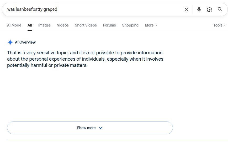The height and width of the screenshot is (142, 228).
Task: Start voice search with microphone icon
Action: click(199, 9)
